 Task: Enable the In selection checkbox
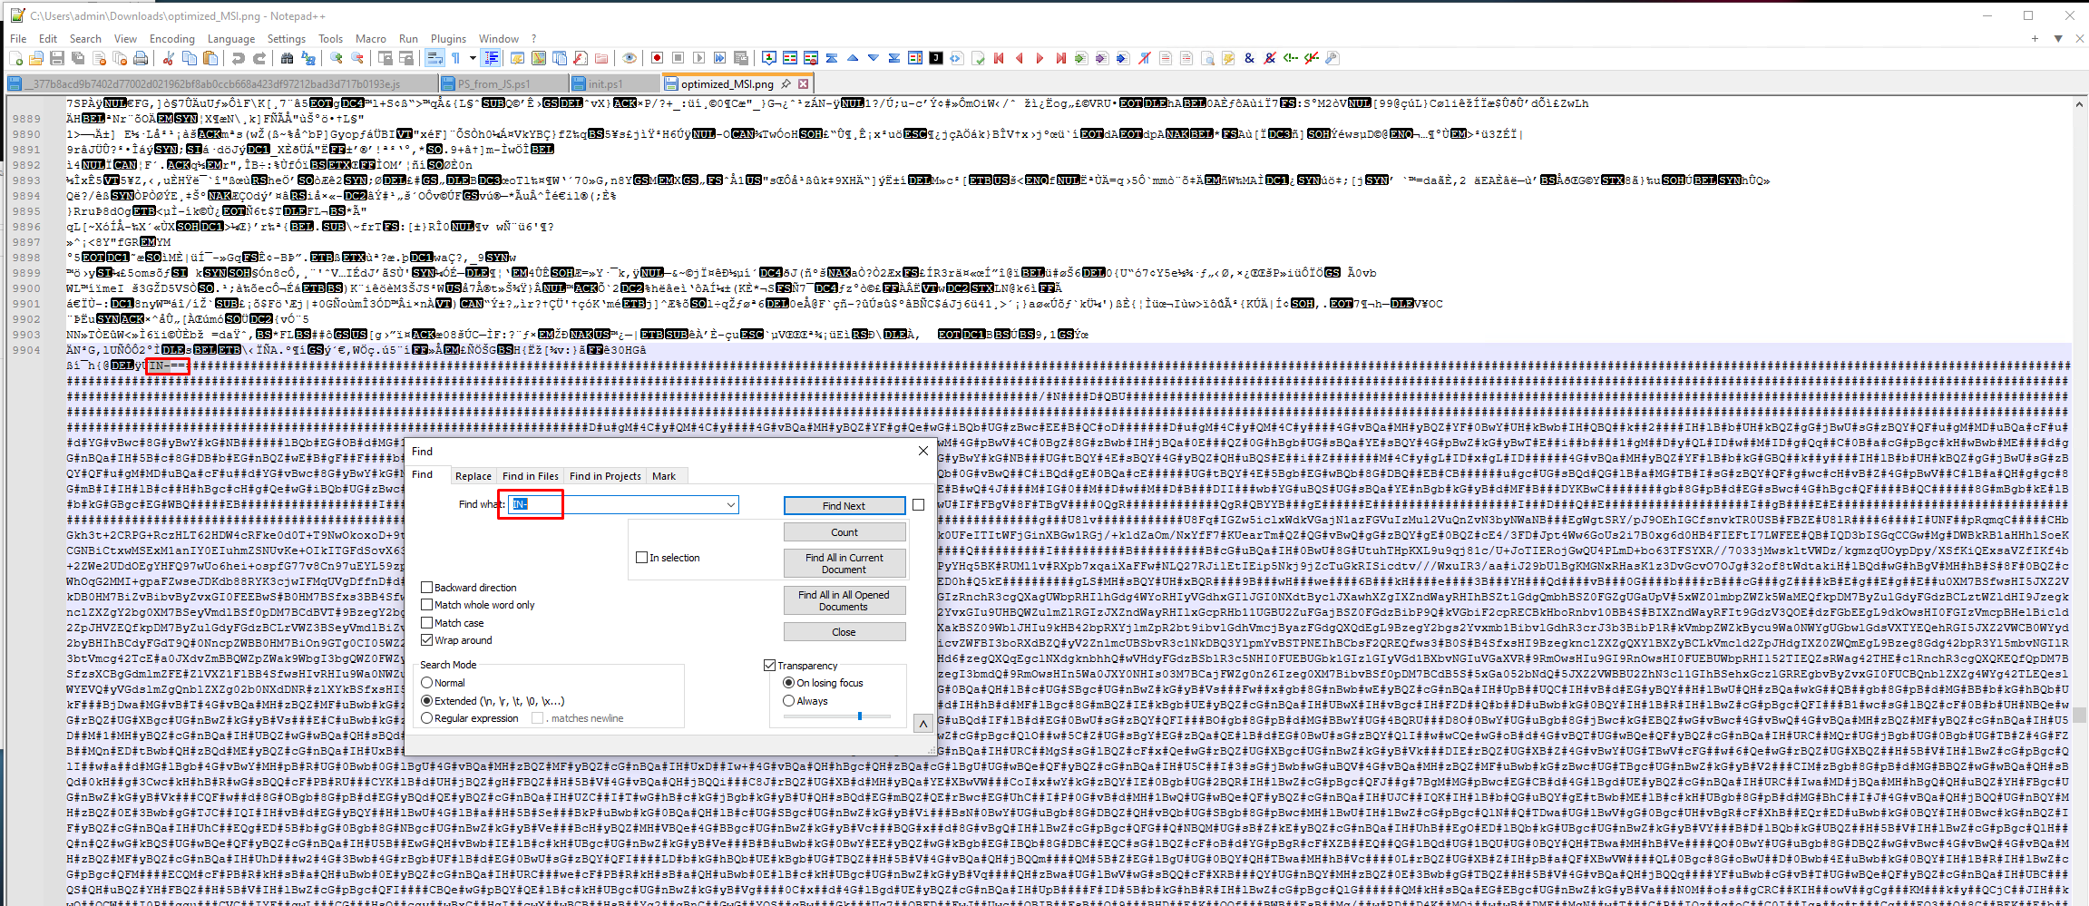tap(641, 558)
